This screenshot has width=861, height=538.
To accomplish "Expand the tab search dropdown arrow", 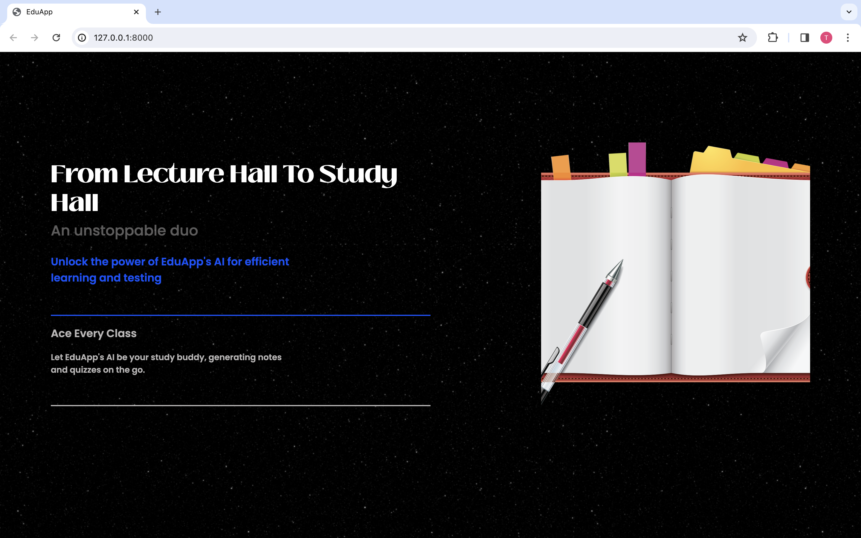I will [848, 12].
